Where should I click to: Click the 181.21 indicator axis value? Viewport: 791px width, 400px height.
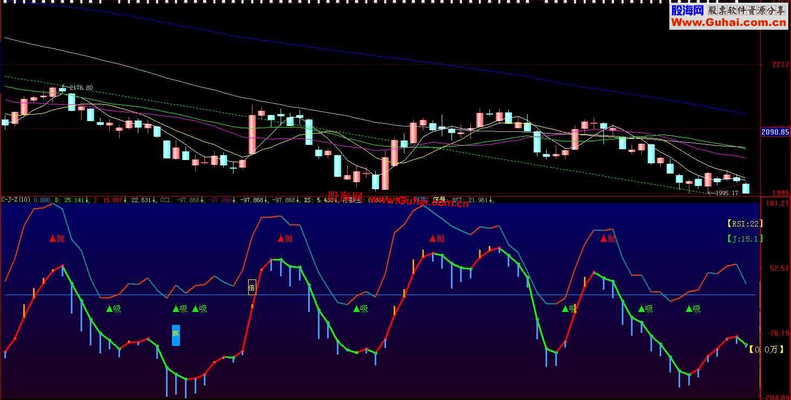tap(777, 203)
